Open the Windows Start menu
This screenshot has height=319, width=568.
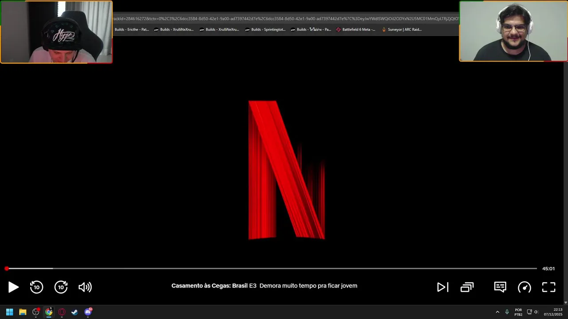(9, 312)
